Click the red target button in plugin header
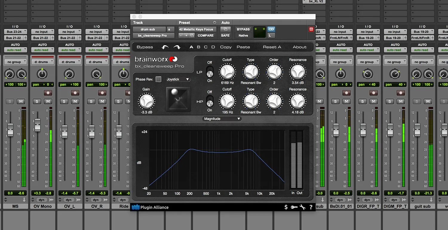This screenshot has height=230, width=448. pos(311,29)
